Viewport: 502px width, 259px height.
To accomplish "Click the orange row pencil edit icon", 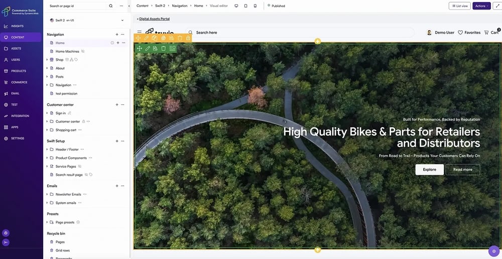I will (x=146, y=38).
